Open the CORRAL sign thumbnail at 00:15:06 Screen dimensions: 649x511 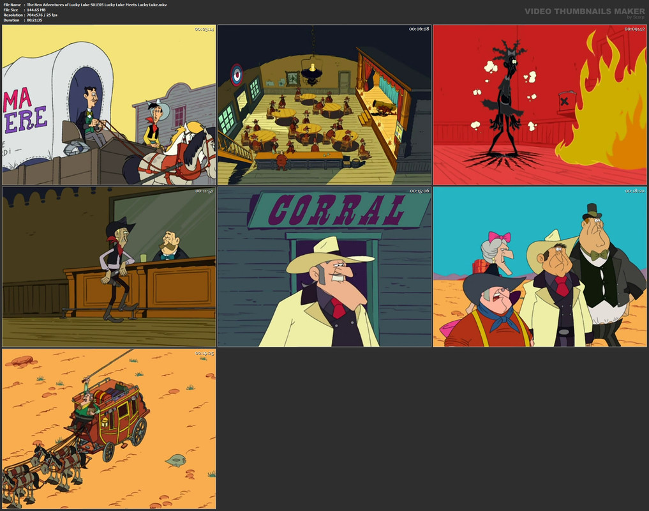(324, 267)
